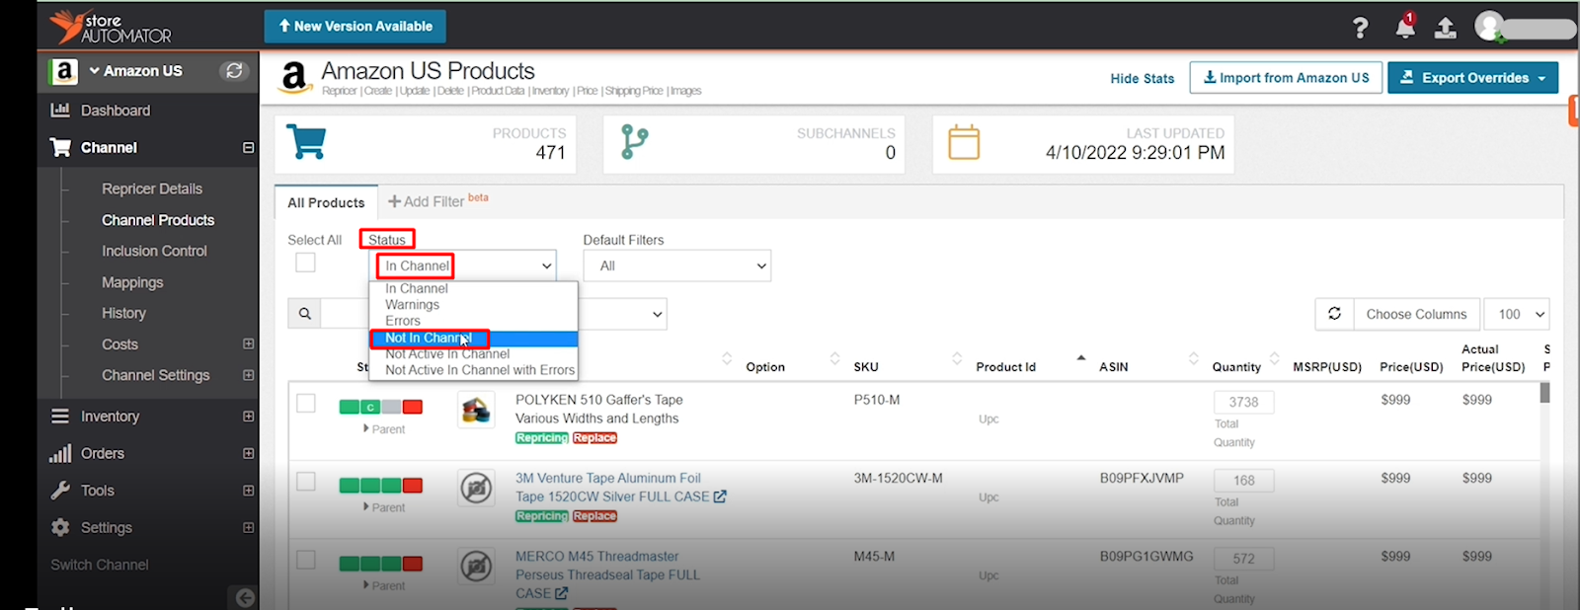1580x610 pixels.
Task: Open the Default Filters dropdown
Action: (677, 266)
